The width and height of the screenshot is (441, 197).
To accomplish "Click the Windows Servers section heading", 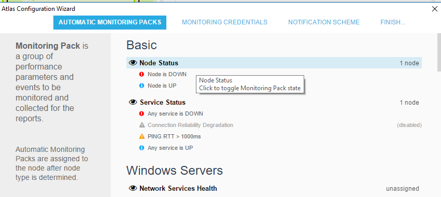I will click(x=174, y=170).
